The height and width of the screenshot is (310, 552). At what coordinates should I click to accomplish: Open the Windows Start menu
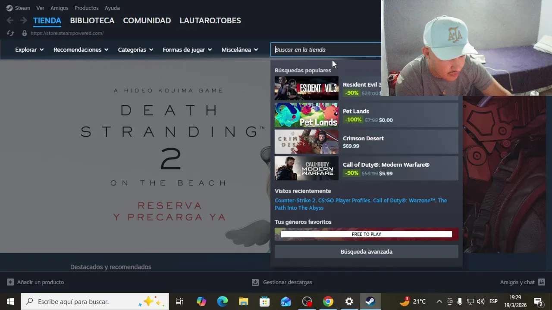(x=10, y=301)
